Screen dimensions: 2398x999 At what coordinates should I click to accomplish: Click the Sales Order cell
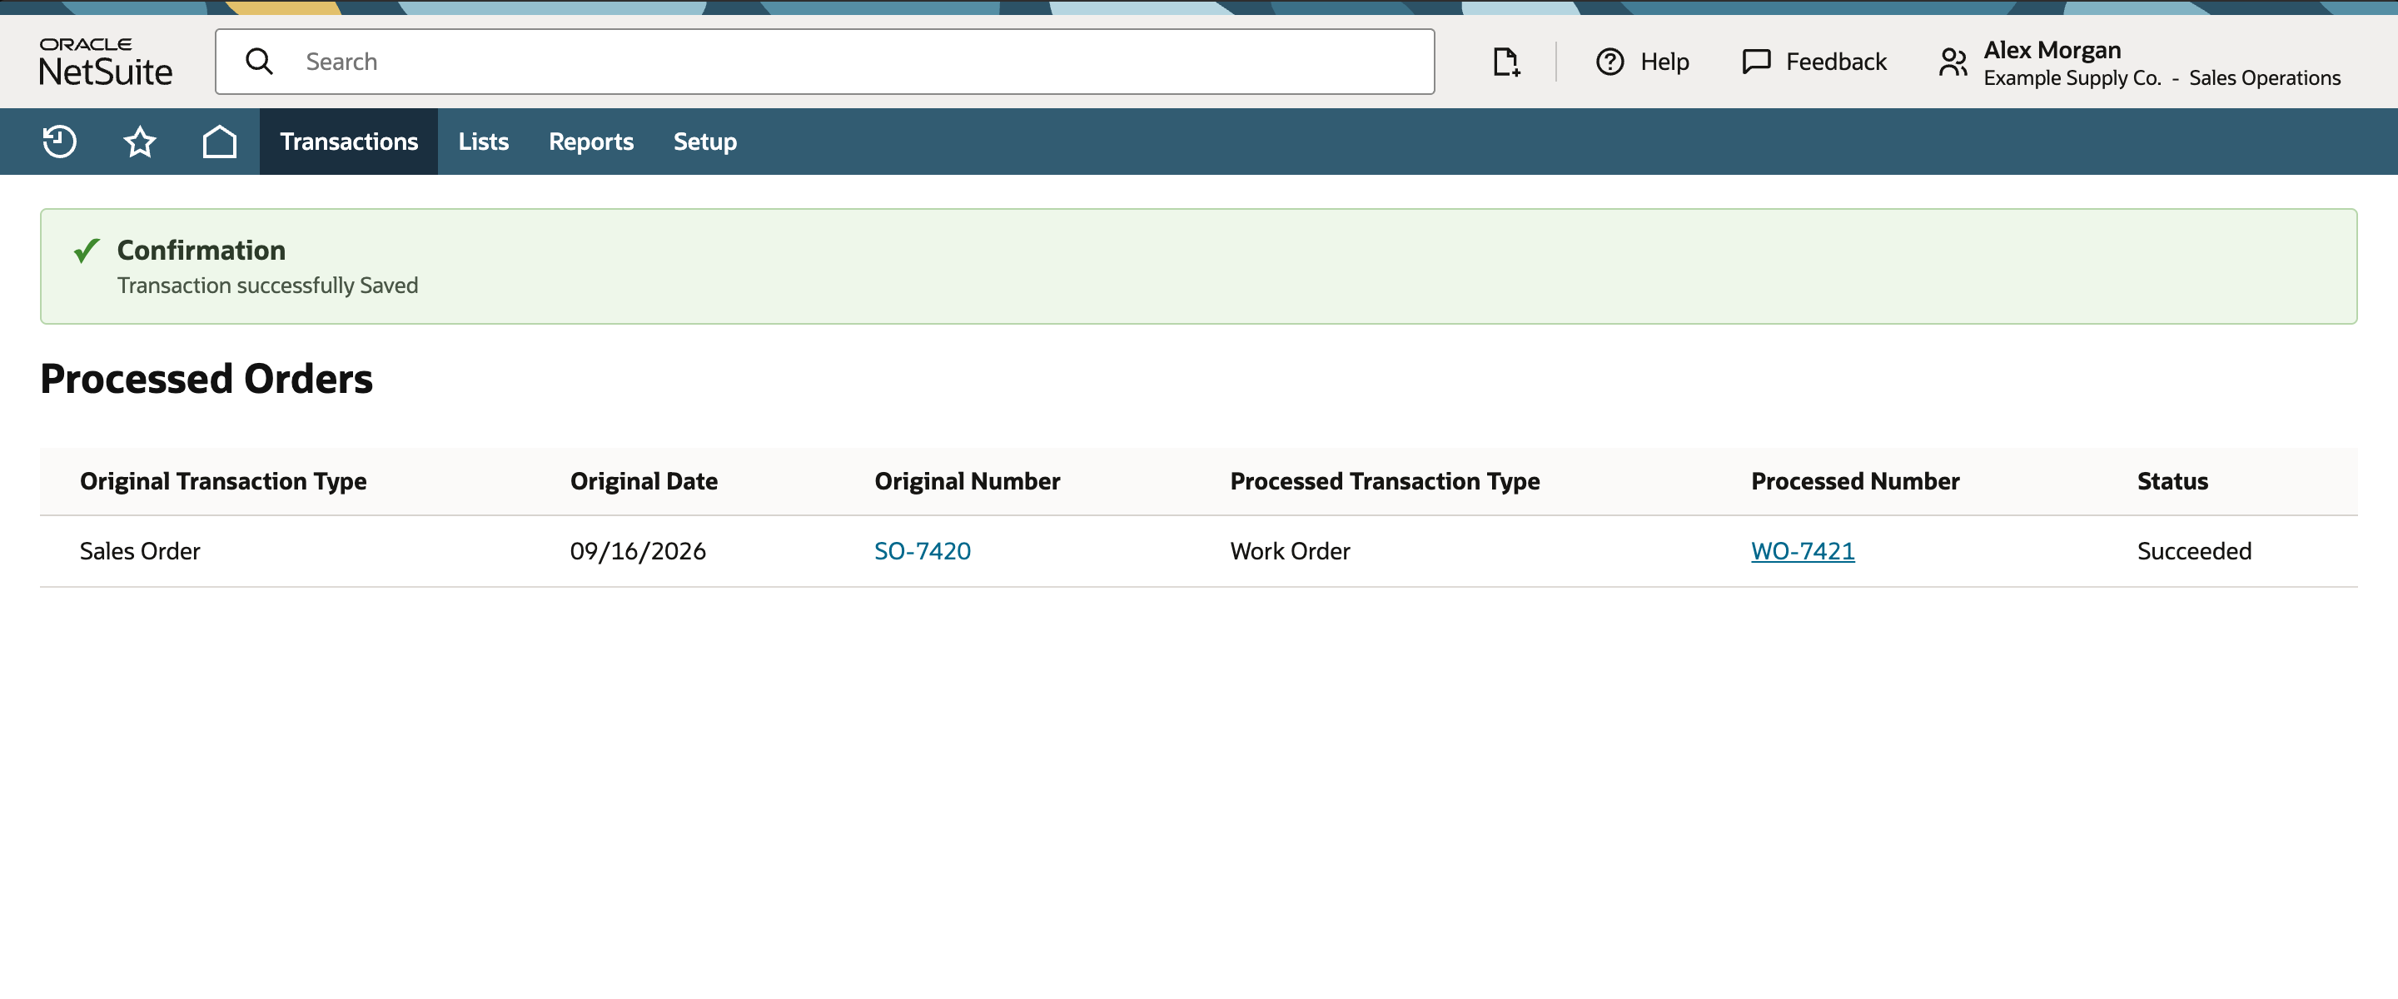tap(140, 551)
